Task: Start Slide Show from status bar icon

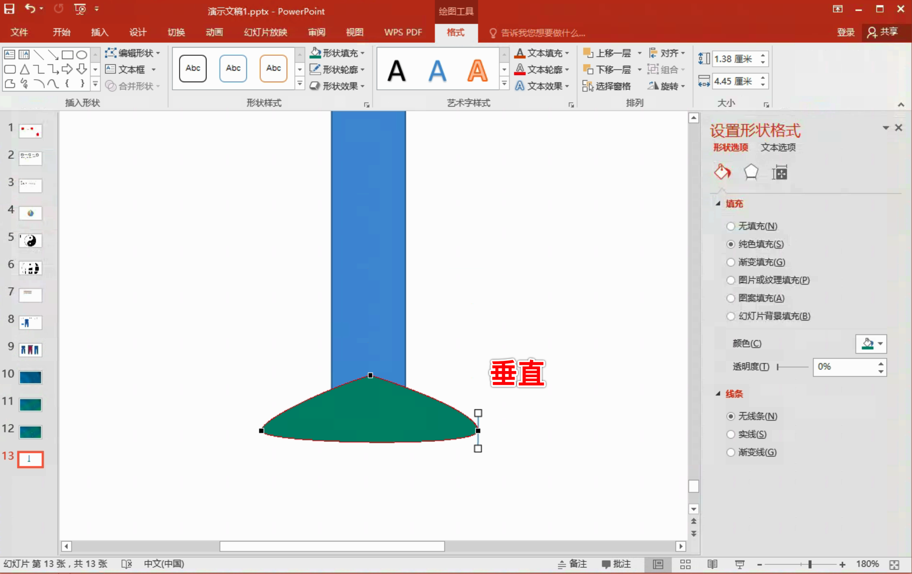Action: [740, 564]
